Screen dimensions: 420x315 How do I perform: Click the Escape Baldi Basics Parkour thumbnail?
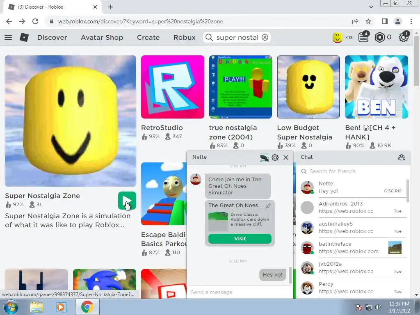164,194
